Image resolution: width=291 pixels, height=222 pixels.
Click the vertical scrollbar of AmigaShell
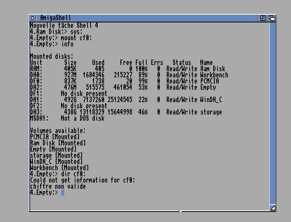[273, 113]
